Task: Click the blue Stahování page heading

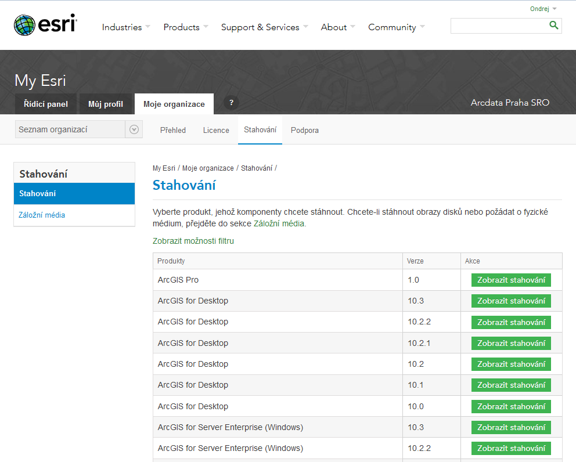Action: [x=184, y=185]
